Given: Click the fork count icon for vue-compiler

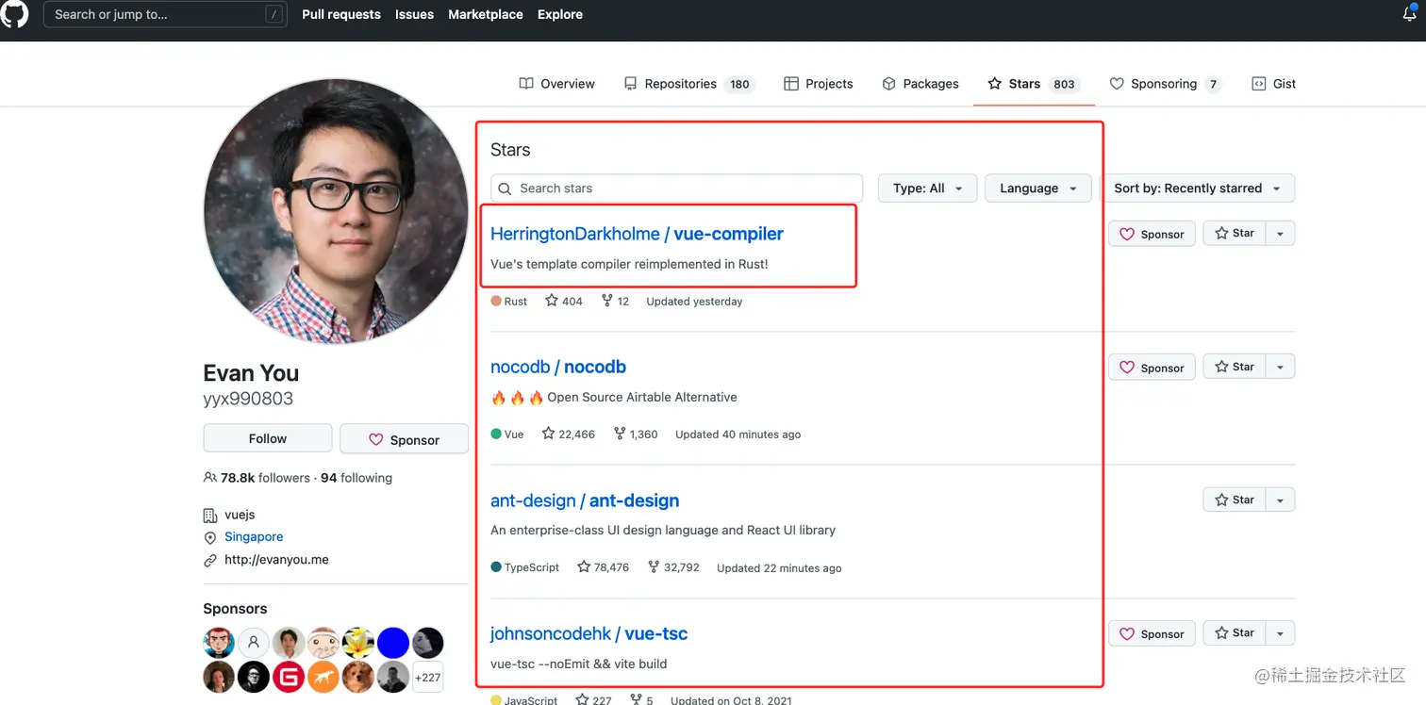Looking at the screenshot, I should click(x=606, y=301).
